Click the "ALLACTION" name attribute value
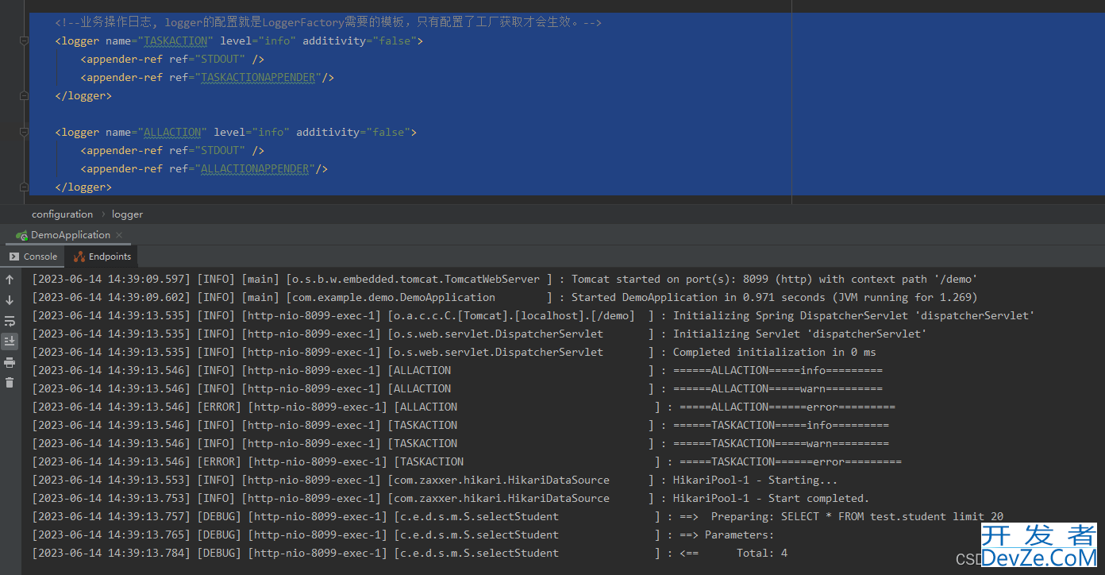The image size is (1105, 575). (172, 132)
